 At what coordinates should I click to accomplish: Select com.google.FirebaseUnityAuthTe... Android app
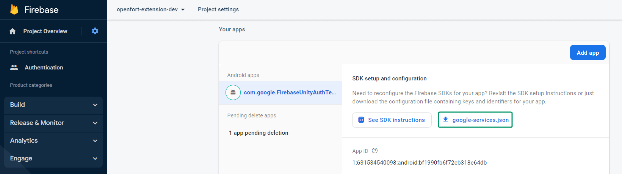click(x=290, y=92)
